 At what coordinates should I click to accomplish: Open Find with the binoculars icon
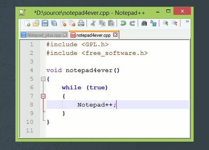coord(144,23)
